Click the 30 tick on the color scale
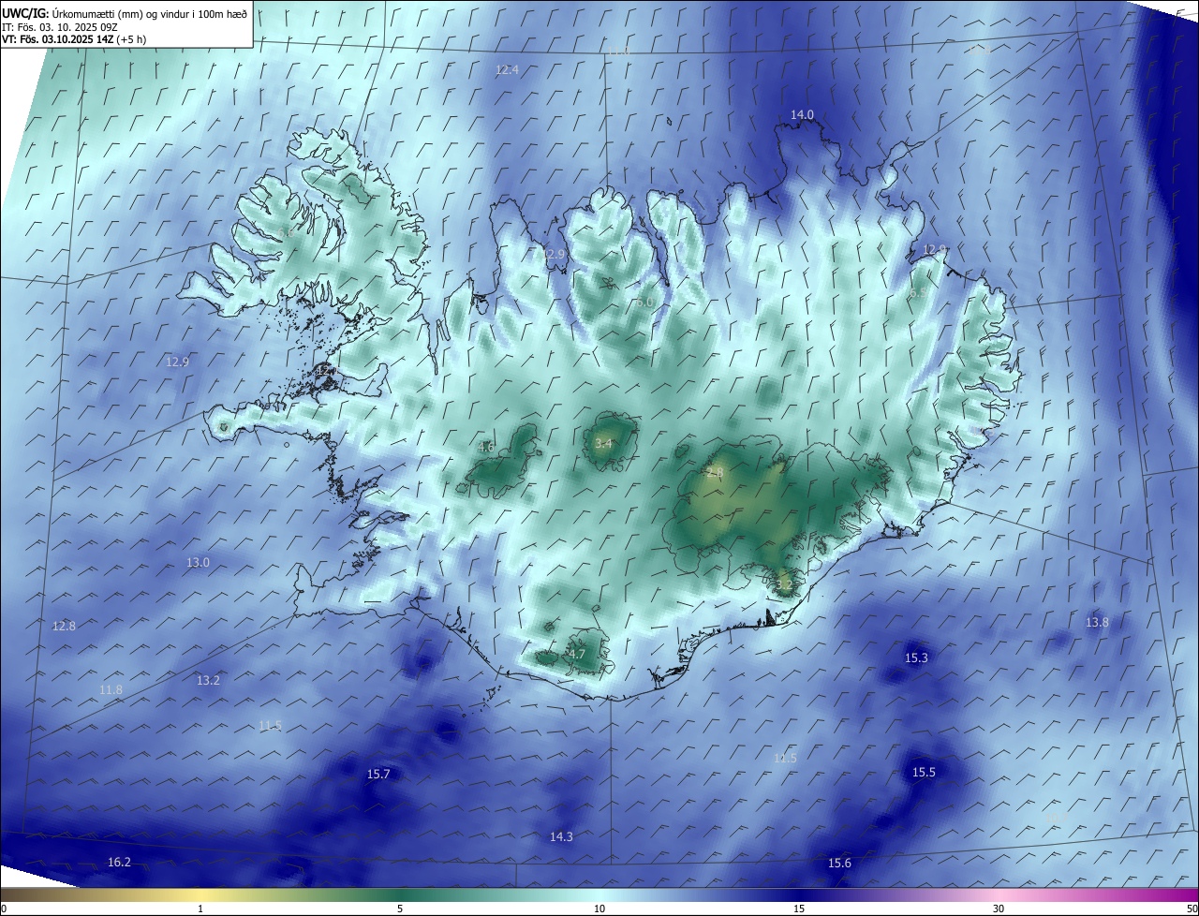This screenshot has width=1199, height=916. coord(999,909)
